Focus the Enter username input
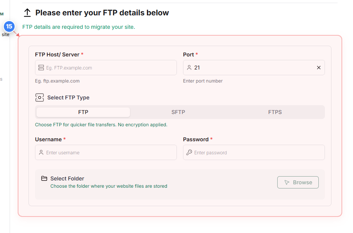 tap(106, 152)
